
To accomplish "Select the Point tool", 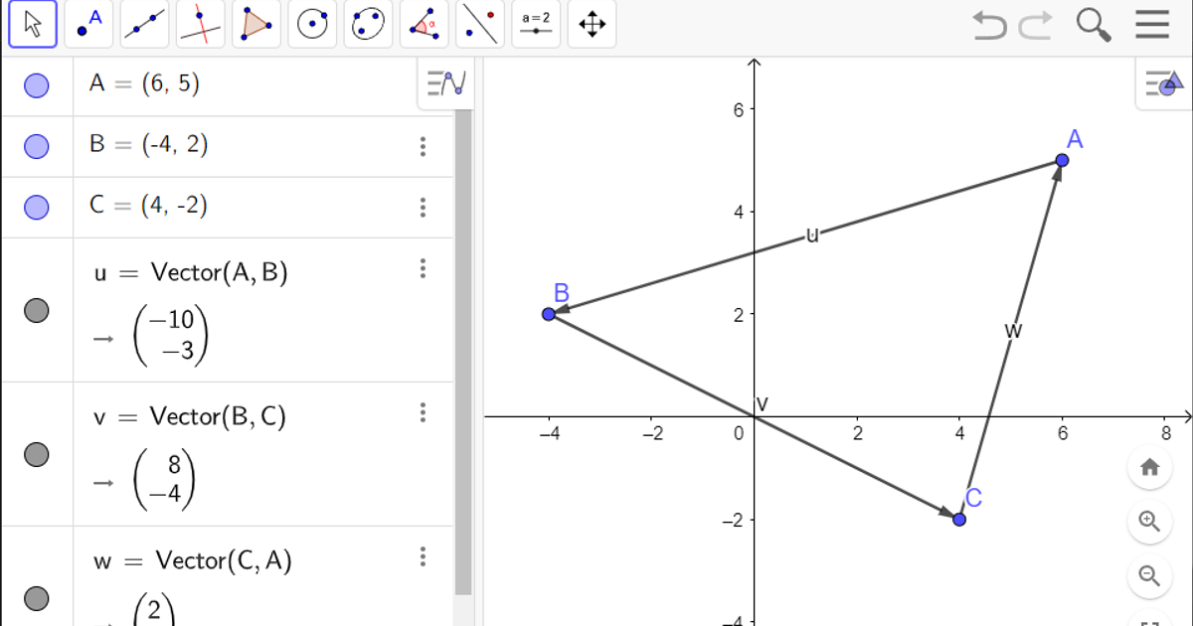I will [87, 25].
